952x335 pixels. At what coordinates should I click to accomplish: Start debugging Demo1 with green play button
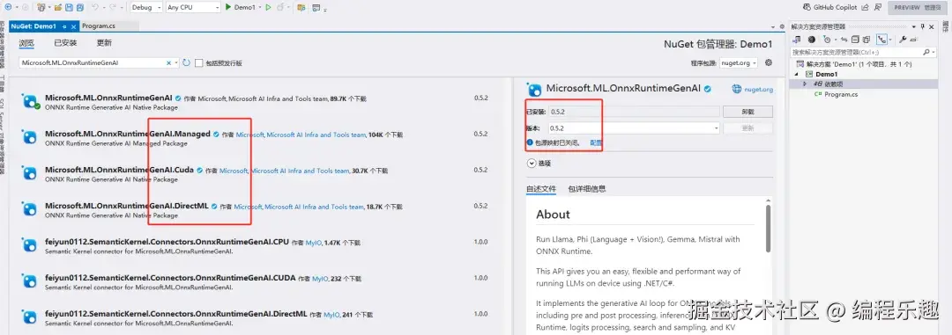227,7
